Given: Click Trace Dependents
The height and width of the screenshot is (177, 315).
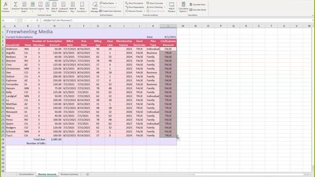Looking at the screenshot, I should pyautogui.click(x=134, y=7).
